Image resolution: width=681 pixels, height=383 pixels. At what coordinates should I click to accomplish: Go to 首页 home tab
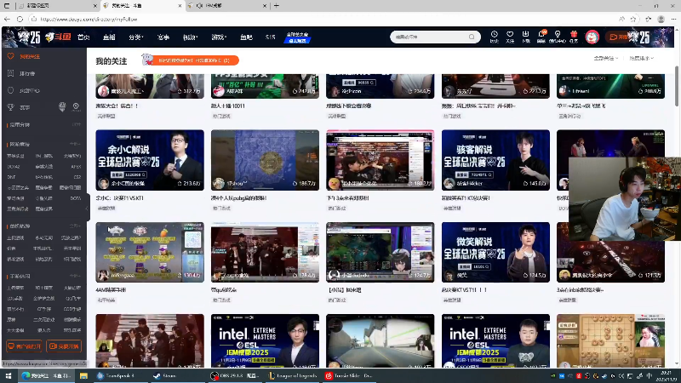83,37
